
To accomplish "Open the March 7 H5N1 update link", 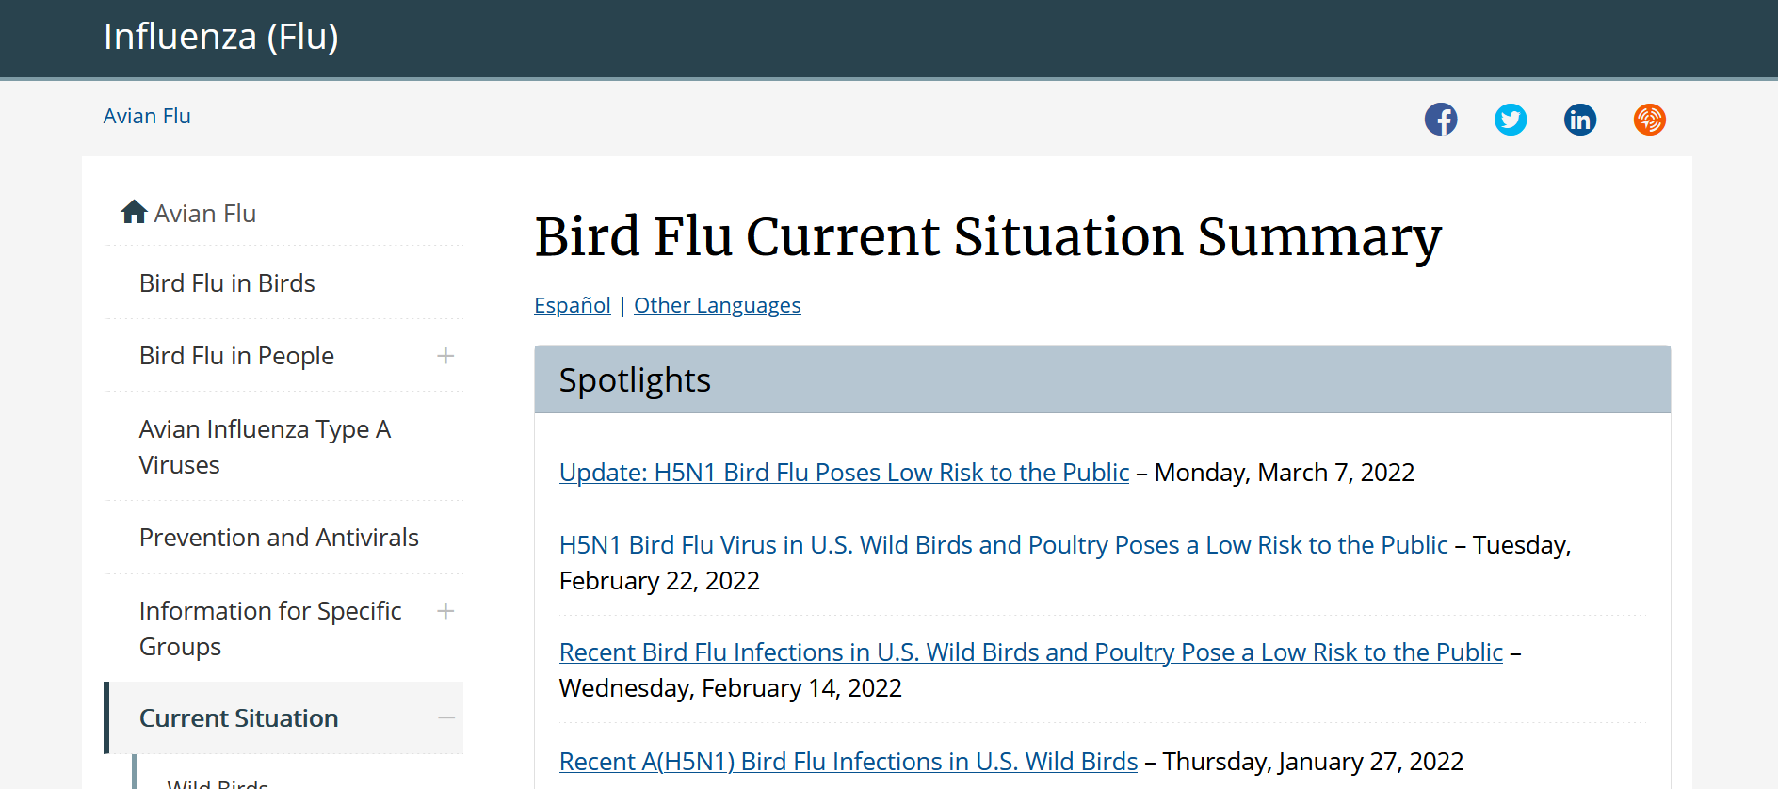I will (844, 473).
